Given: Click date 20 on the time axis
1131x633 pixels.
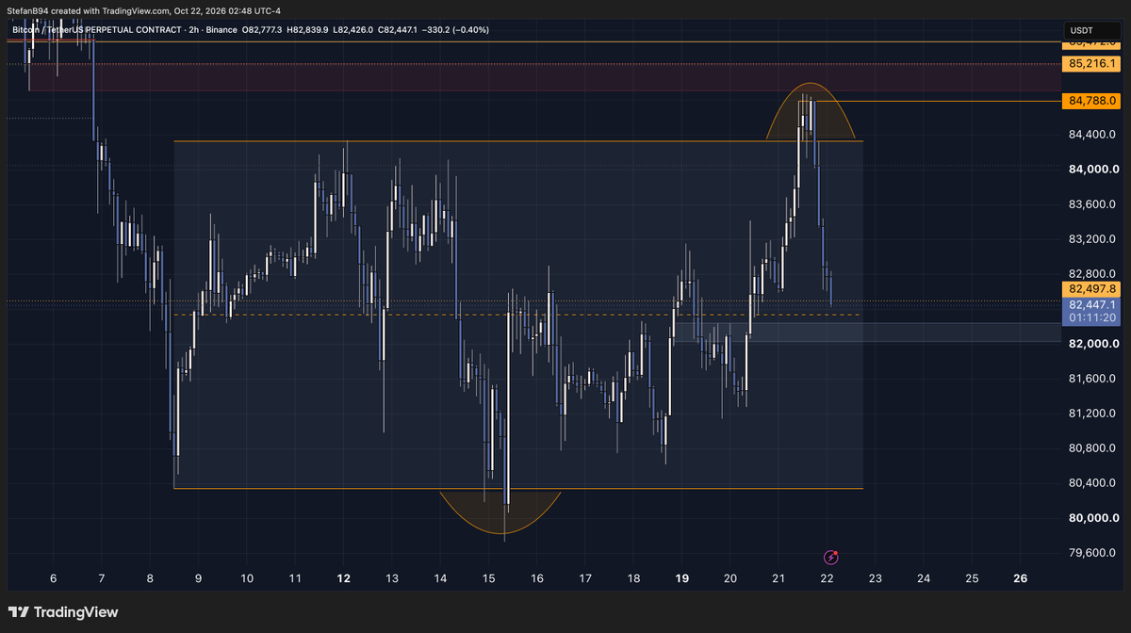Looking at the screenshot, I should [730, 578].
